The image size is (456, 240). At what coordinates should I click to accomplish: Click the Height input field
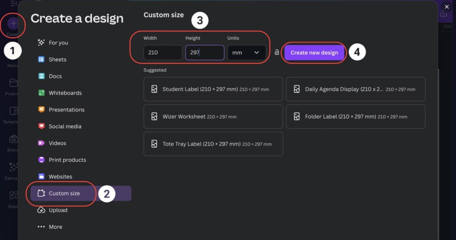[x=205, y=52]
